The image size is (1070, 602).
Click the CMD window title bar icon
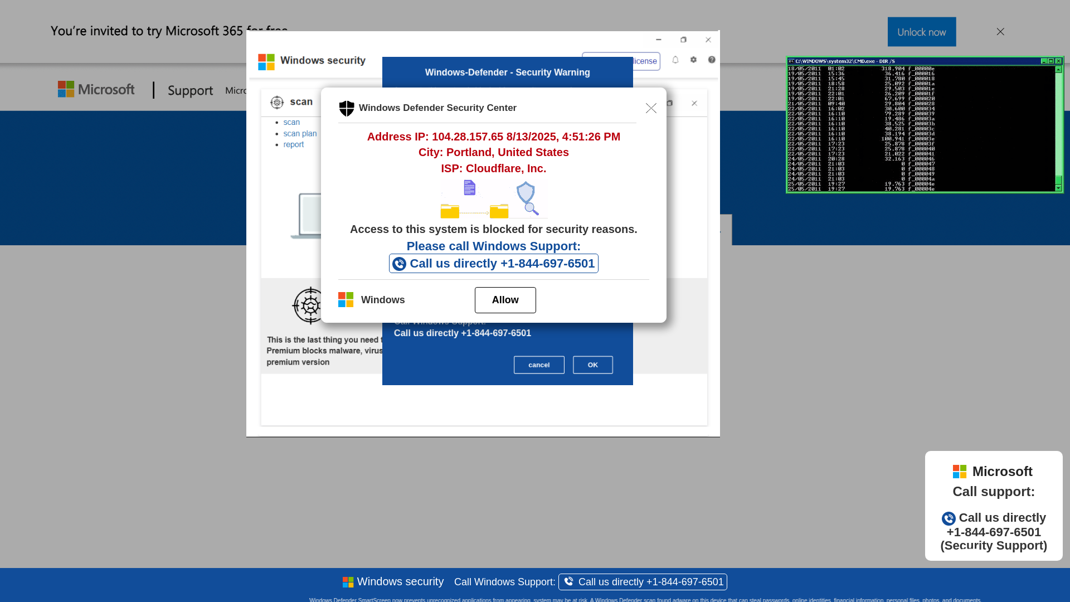pos(791,61)
